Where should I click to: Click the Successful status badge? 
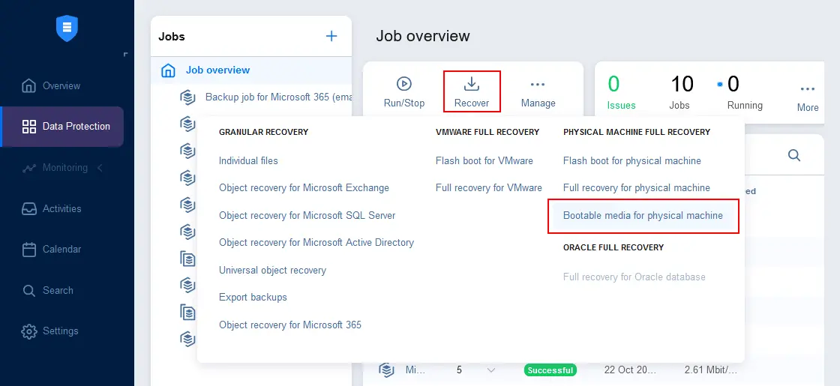tap(550, 370)
